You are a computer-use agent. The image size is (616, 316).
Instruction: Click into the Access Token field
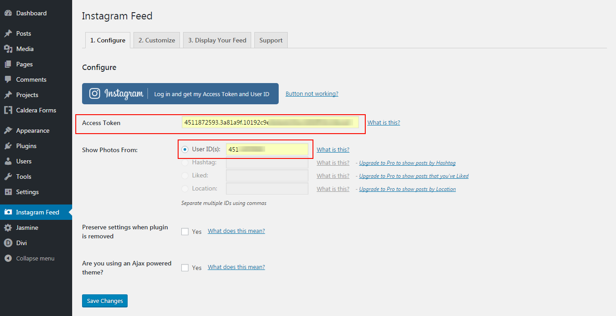(x=270, y=122)
